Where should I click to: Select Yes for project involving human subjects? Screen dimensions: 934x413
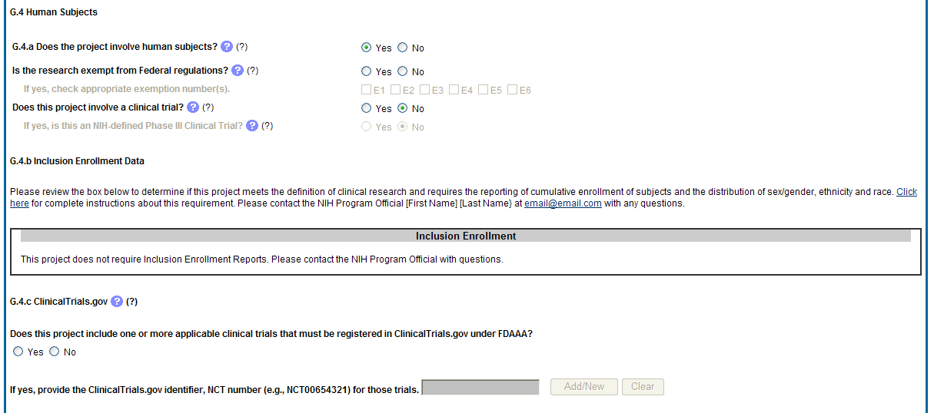[x=367, y=48]
